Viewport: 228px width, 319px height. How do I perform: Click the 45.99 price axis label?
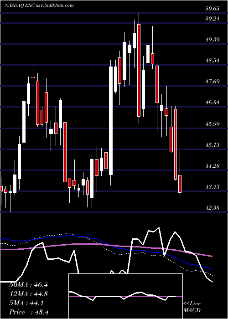coord(212,123)
